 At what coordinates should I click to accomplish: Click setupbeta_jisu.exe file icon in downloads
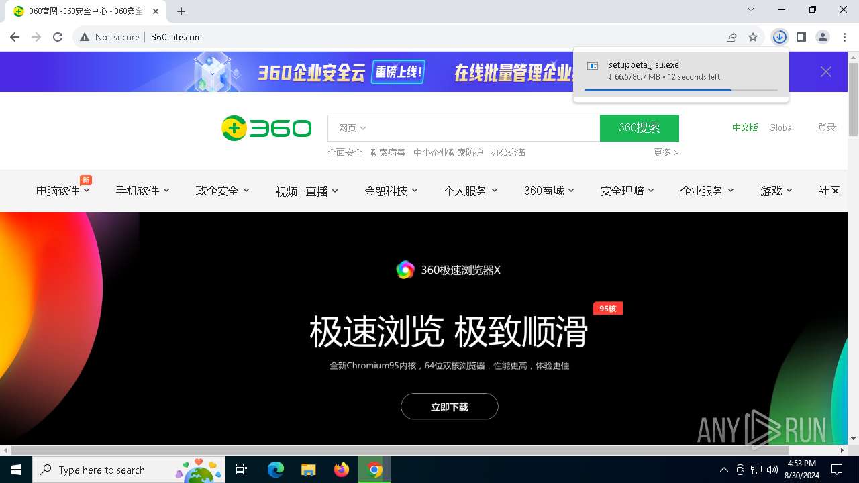(593, 66)
